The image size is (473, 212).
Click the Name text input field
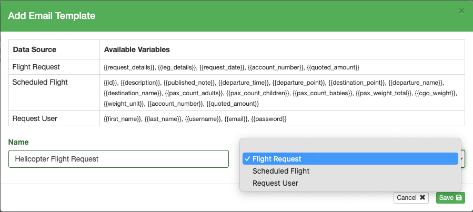(x=118, y=159)
